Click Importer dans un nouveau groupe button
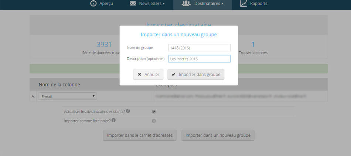This screenshot has width=351, height=156. [218, 135]
